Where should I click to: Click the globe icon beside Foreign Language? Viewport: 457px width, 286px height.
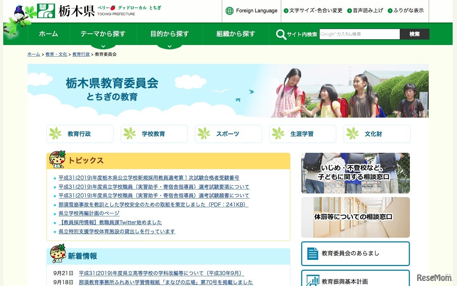tap(229, 11)
